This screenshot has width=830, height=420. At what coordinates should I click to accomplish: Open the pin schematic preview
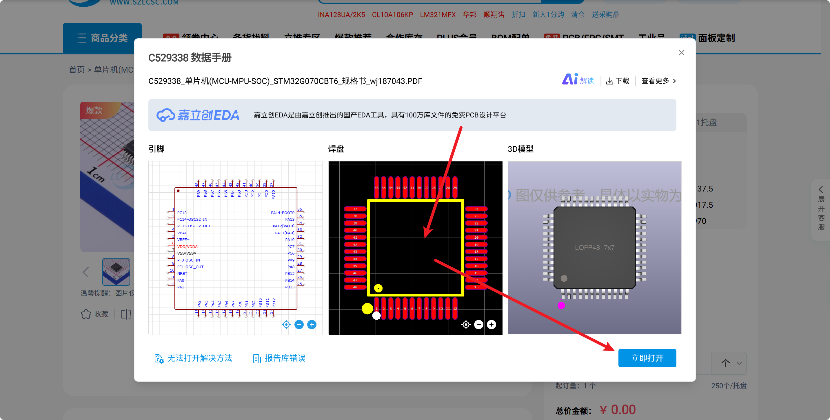click(235, 248)
